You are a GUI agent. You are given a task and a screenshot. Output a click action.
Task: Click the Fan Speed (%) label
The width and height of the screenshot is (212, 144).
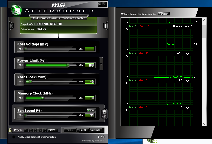click(29, 111)
